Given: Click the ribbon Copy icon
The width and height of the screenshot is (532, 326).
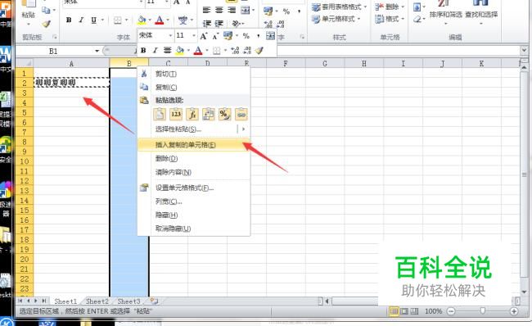Looking at the screenshot, I should coord(46,11).
